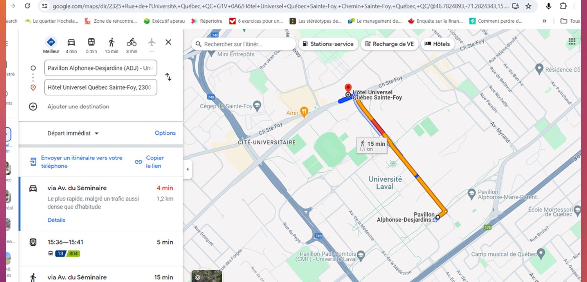Expand the Départ immédiat dropdown

click(x=73, y=133)
